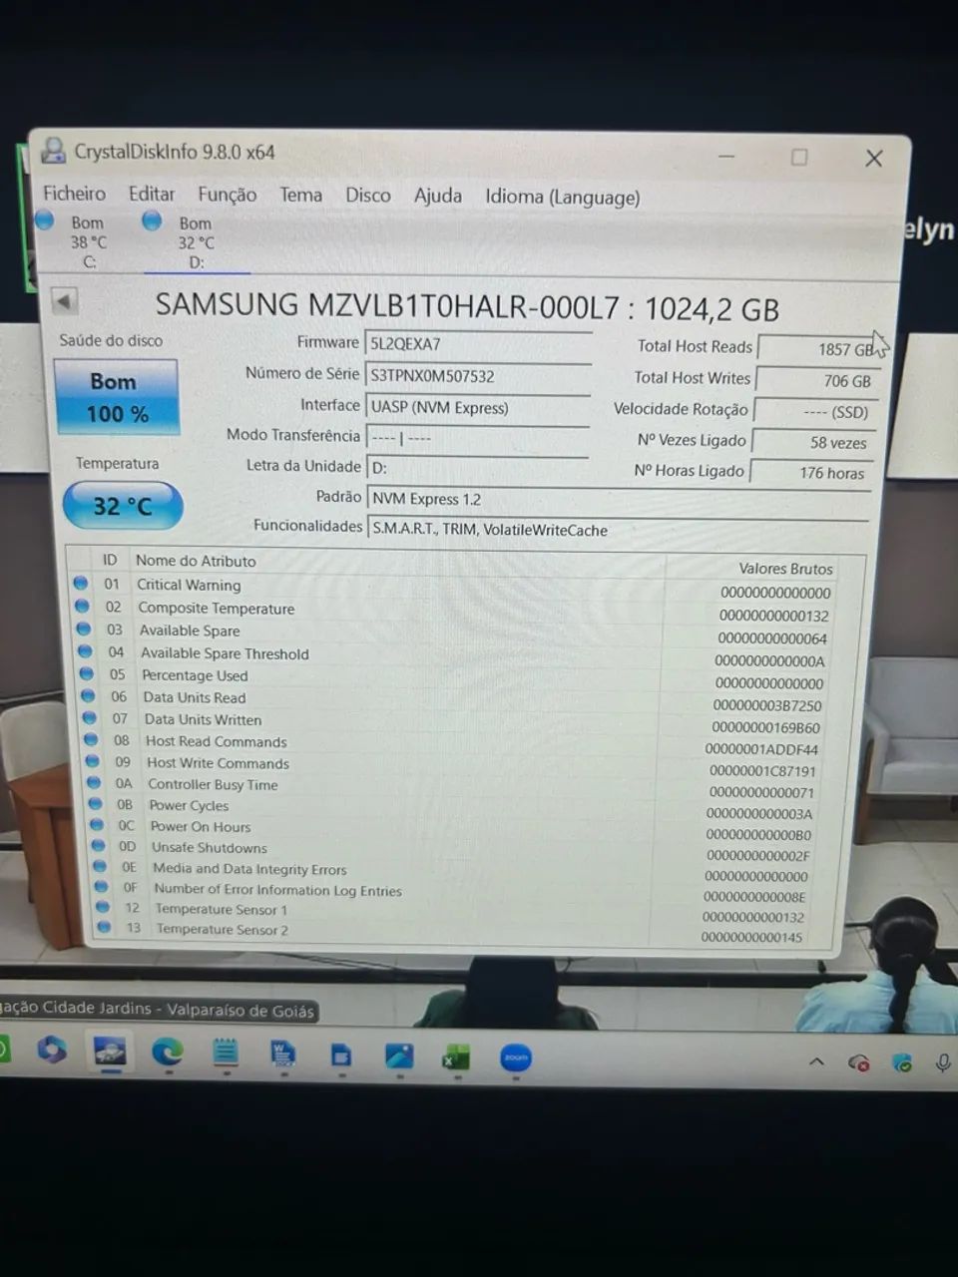Click the Letra da Unidade field D:
958x1277 pixels.
[x=477, y=468]
